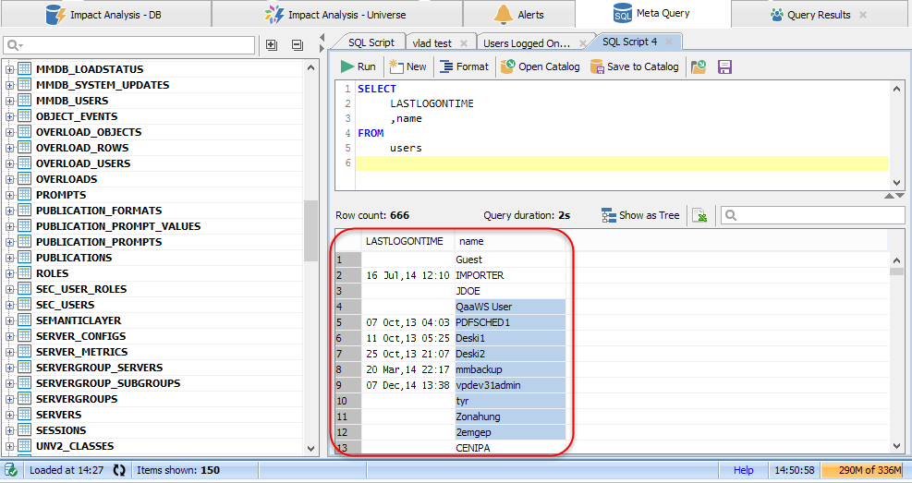Close the vlad test tab

466,42
